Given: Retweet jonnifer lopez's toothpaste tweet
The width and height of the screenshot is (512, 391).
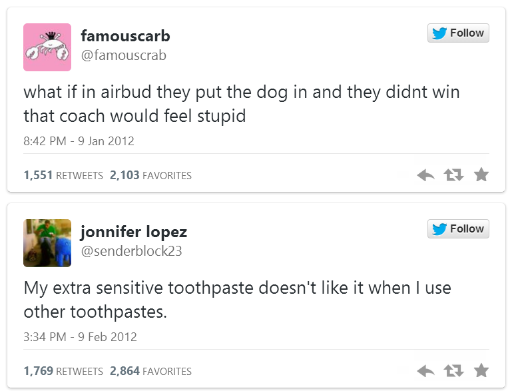Looking at the screenshot, I should pos(453,371).
